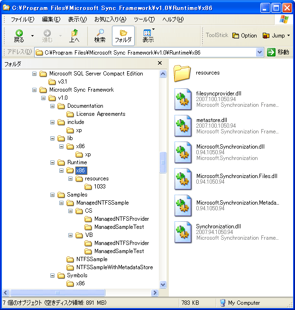Collapse the CS tree node

coord(70,211)
